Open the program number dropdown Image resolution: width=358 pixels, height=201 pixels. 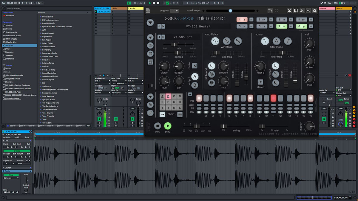click(x=175, y=11)
